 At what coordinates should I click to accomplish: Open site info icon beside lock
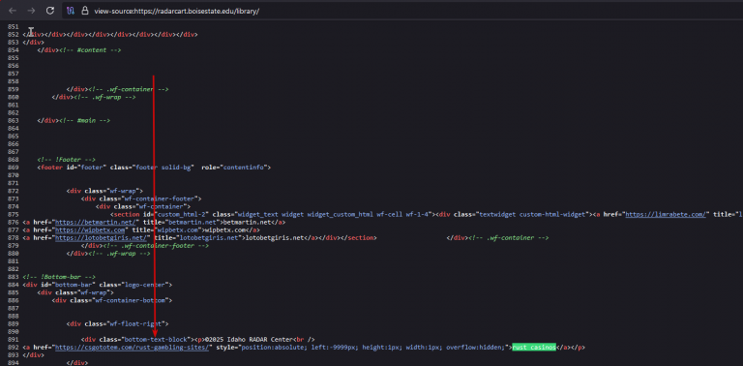[70, 11]
